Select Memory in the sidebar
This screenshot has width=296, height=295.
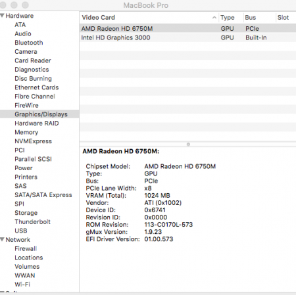(x=26, y=132)
